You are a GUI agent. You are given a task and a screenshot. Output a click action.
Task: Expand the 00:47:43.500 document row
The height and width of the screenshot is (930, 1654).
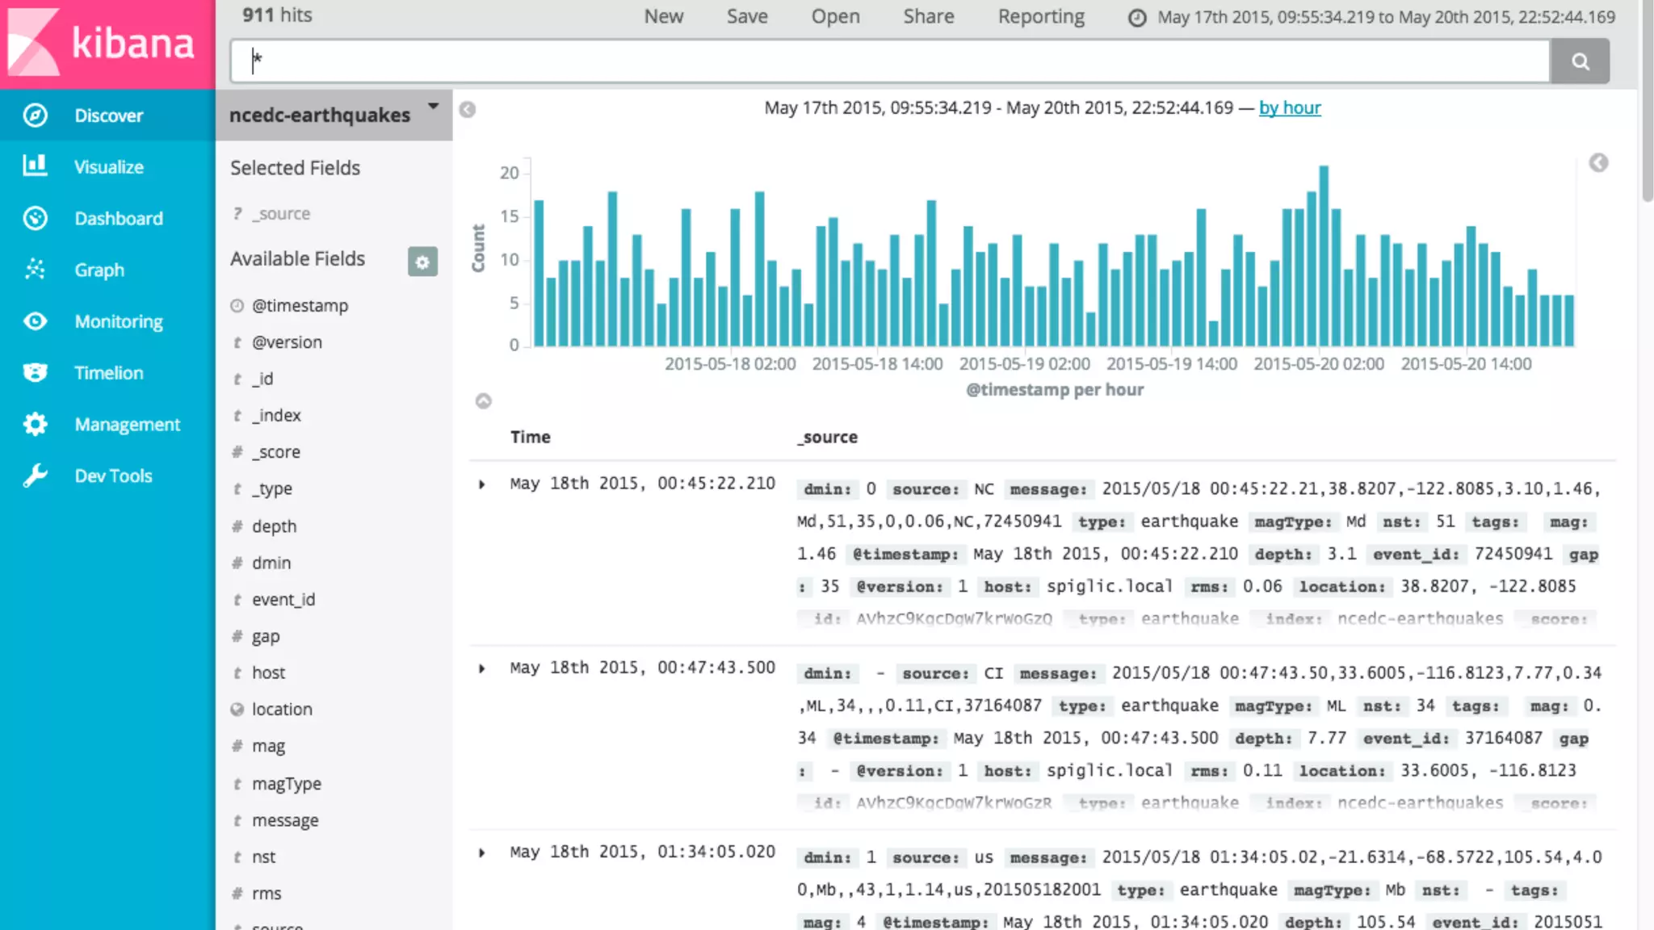(x=482, y=668)
